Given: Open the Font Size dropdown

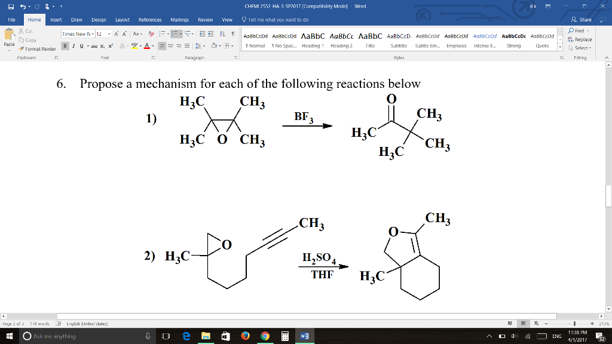Looking at the screenshot, I should (x=109, y=33).
